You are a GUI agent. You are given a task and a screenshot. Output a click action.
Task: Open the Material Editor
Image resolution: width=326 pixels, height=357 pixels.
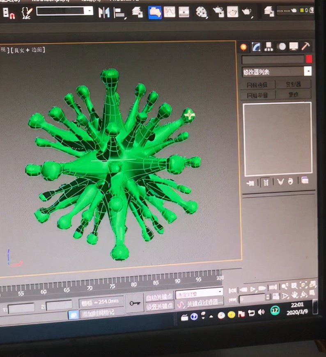point(201,12)
